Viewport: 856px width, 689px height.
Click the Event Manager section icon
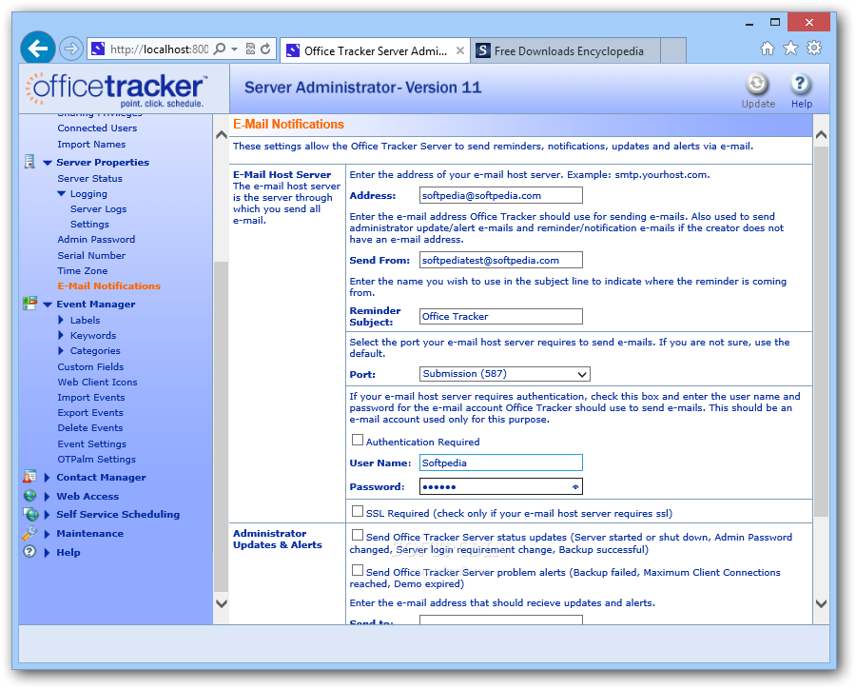click(x=30, y=304)
